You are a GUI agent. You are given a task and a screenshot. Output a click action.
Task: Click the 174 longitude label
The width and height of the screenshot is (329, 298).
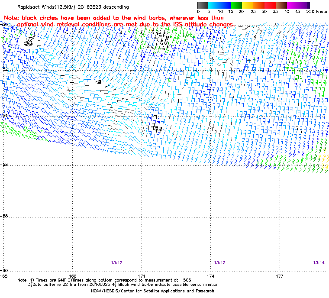[211, 276]
